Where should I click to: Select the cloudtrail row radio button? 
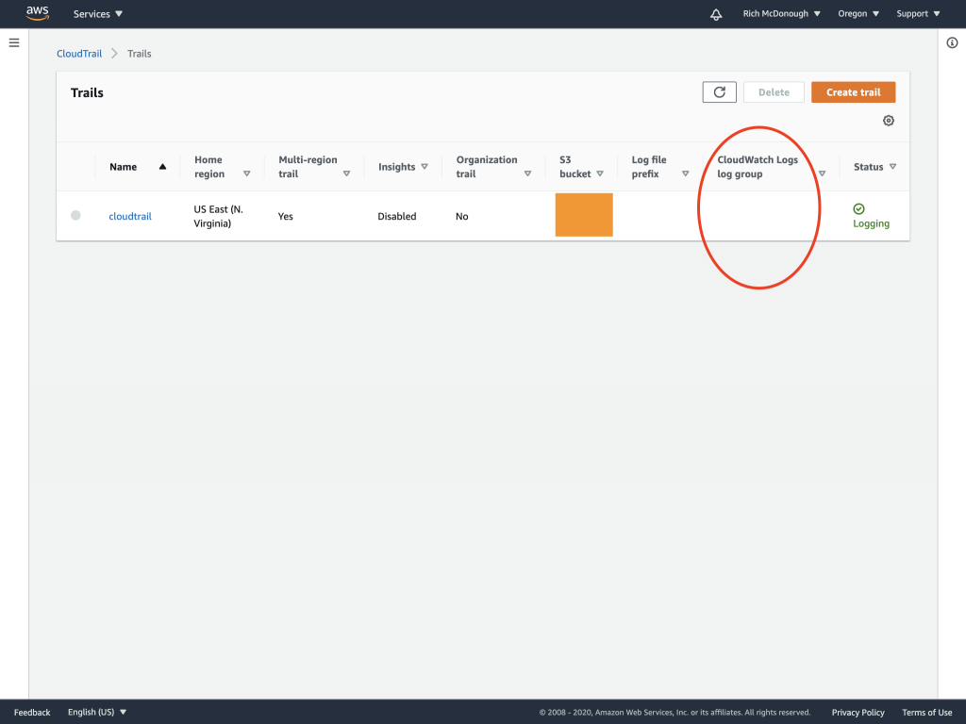75,215
